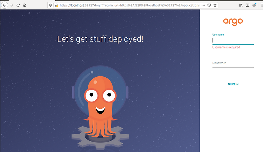This screenshot has height=152, width=263.
Task: Click the SIGN IN button
Action: [x=233, y=84]
